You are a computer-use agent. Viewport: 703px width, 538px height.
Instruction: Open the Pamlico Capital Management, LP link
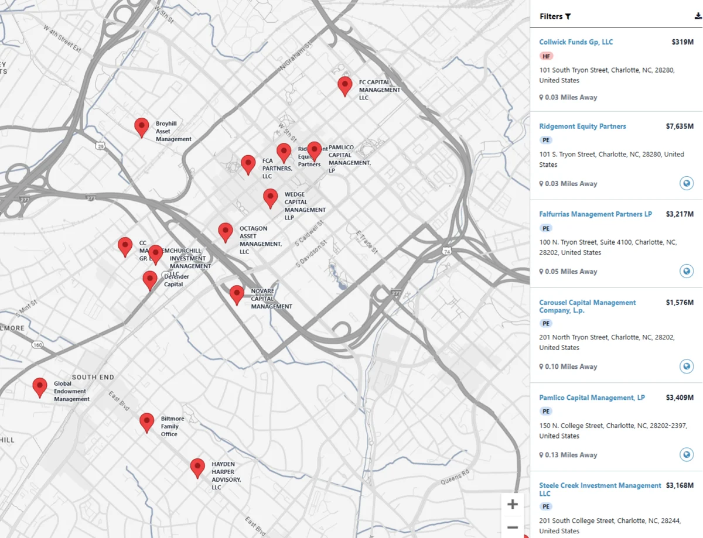(592, 397)
